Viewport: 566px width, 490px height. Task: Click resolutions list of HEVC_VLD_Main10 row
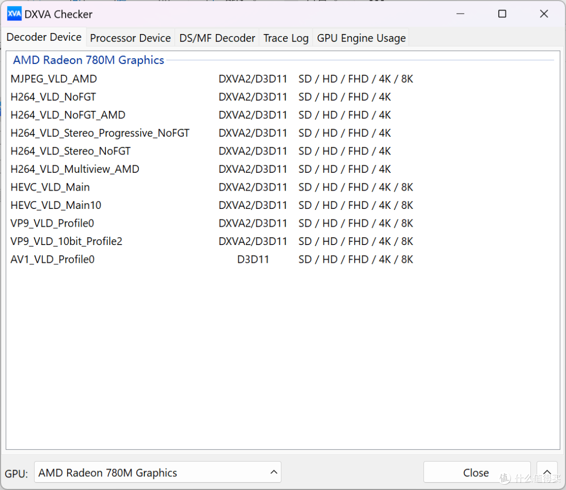click(x=355, y=205)
